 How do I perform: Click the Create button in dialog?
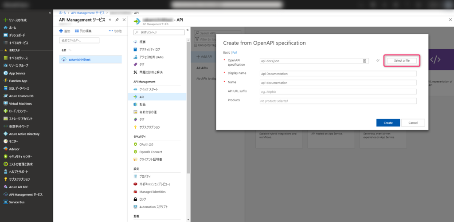(x=388, y=123)
